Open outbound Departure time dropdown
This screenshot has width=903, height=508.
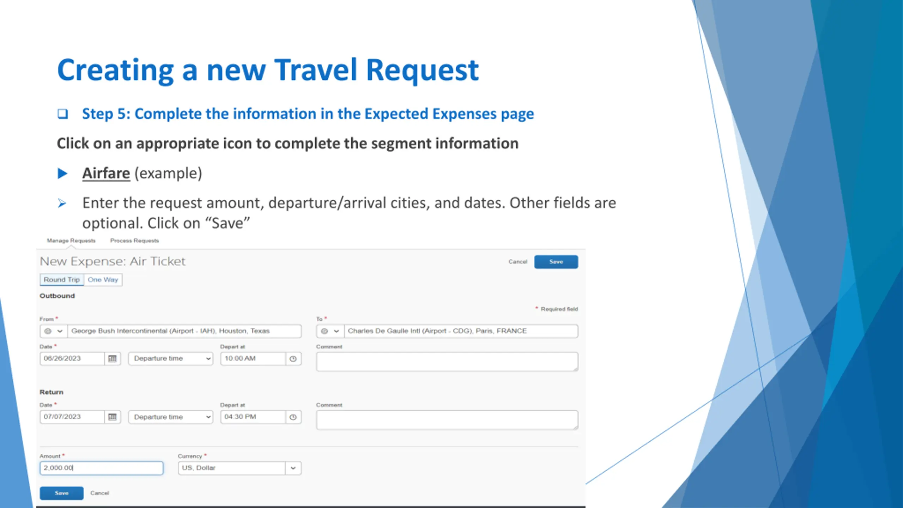tap(171, 359)
